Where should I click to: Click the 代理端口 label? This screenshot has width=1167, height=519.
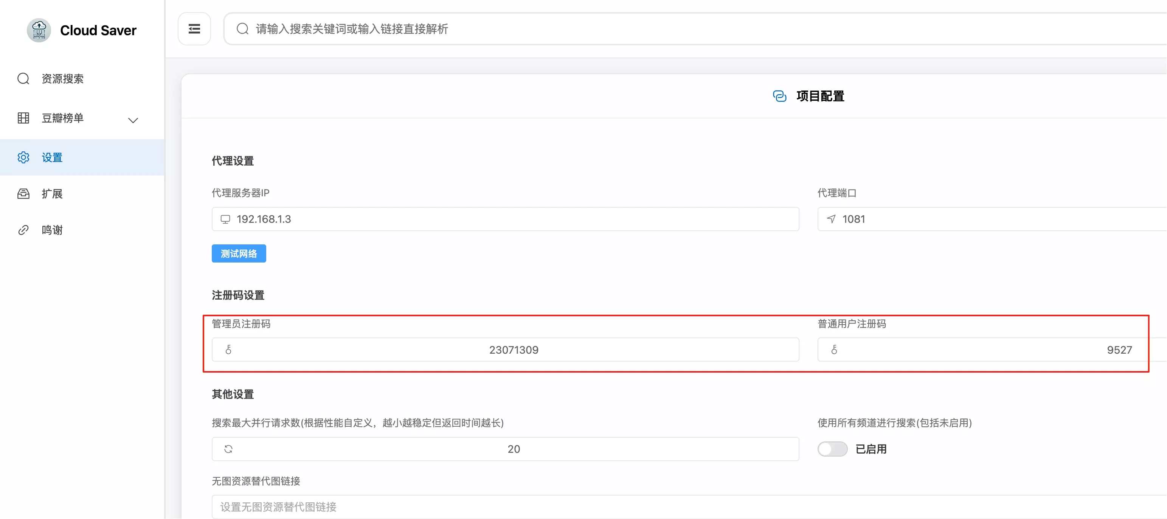tap(837, 193)
